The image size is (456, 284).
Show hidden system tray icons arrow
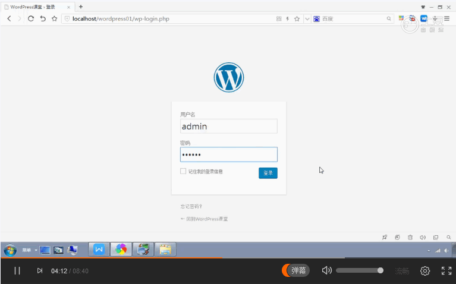pos(429,251)
